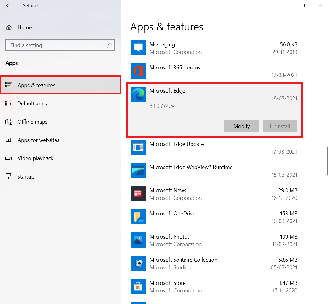
Task: Click the search magnifier icon in Find a setting
Action: [109, 45]
